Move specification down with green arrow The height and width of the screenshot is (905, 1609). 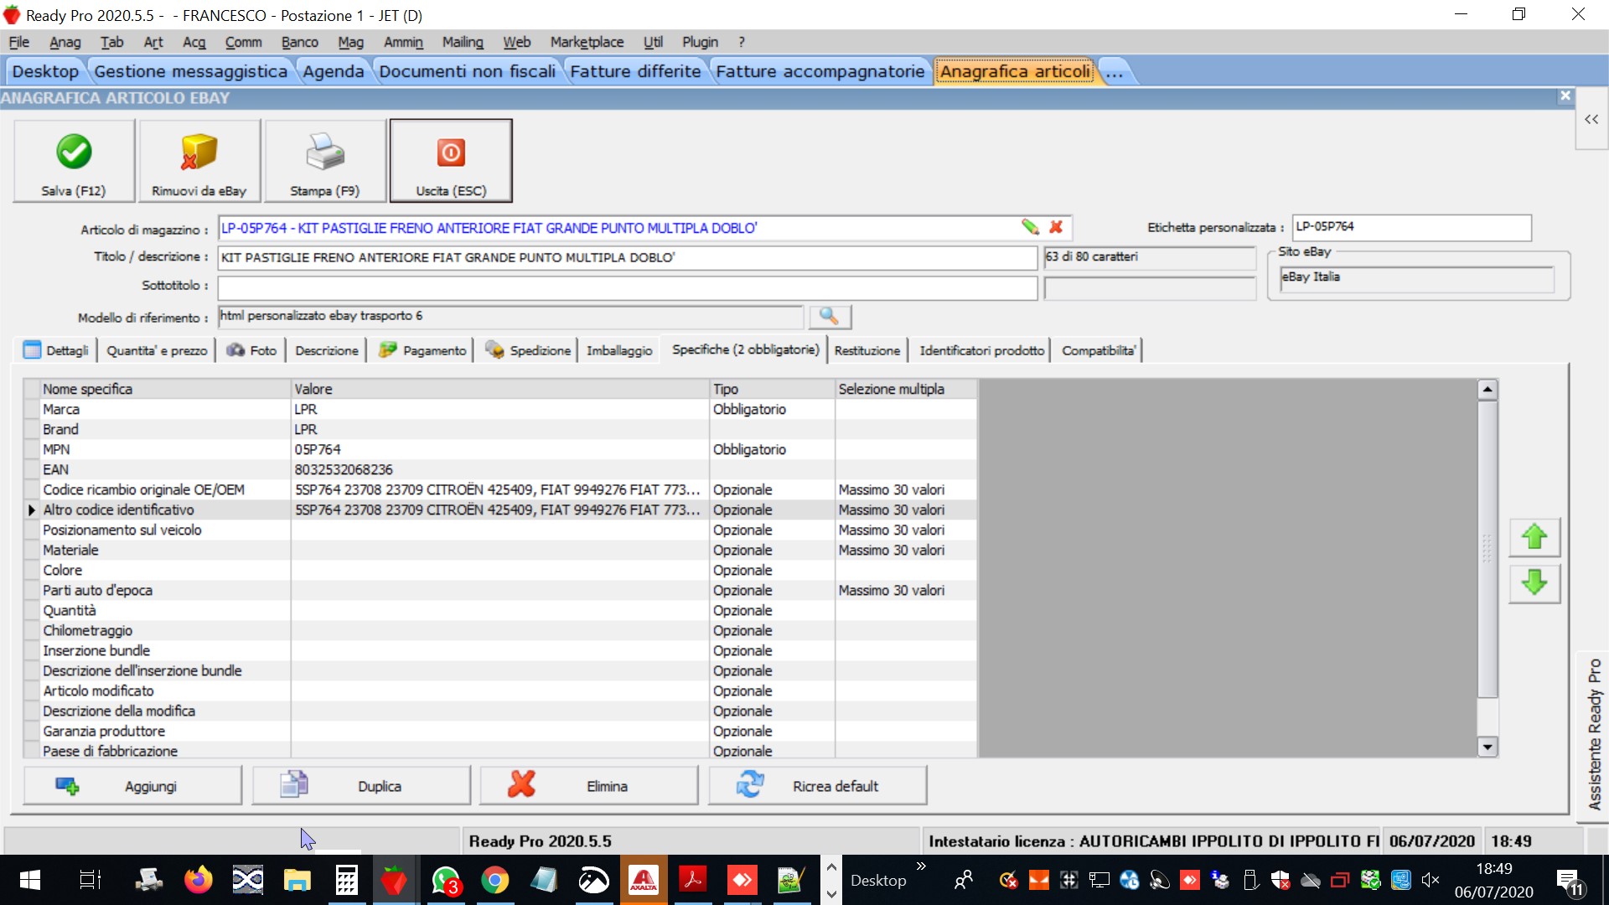click(1534, 583)
